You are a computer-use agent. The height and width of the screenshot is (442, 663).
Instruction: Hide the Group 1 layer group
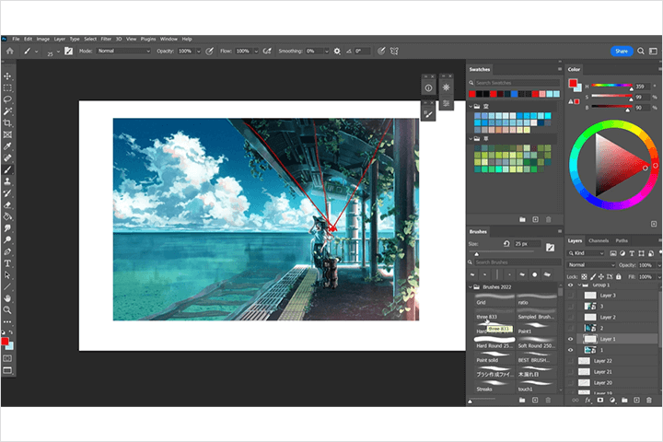pyautogui.click(x=570, y=285)
